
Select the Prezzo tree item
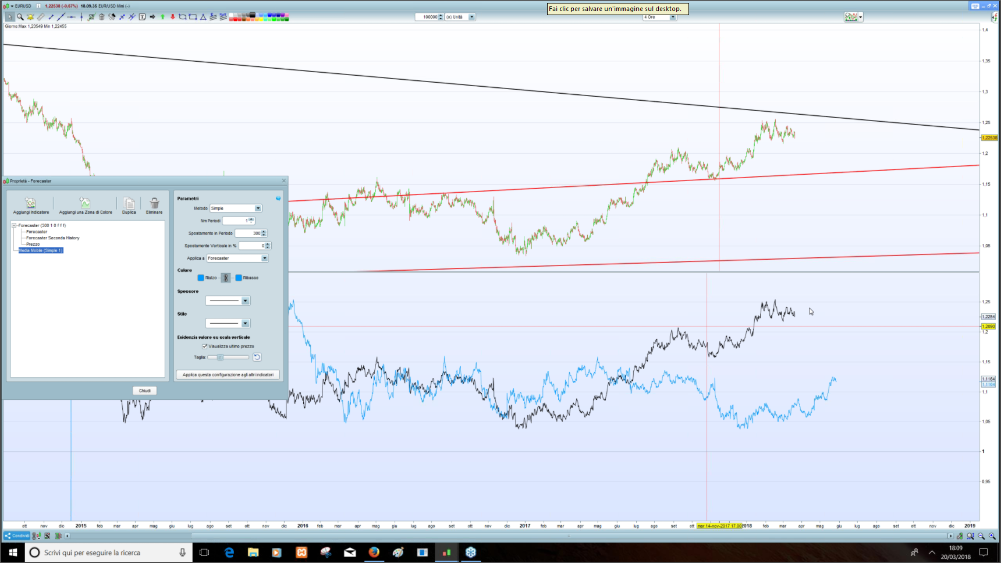[33, 245]
